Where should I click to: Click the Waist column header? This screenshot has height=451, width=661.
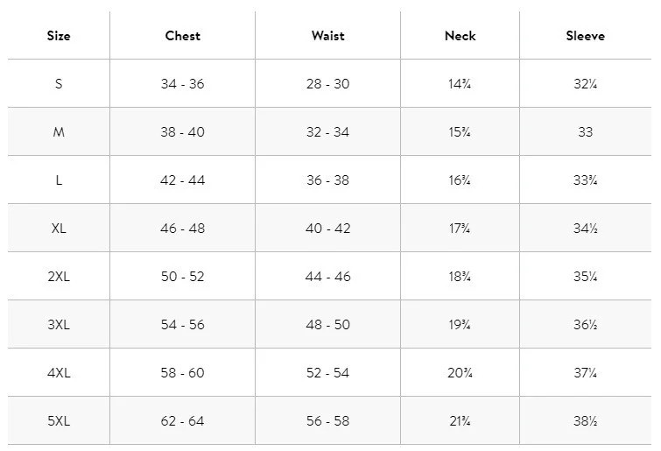(328, 36)
